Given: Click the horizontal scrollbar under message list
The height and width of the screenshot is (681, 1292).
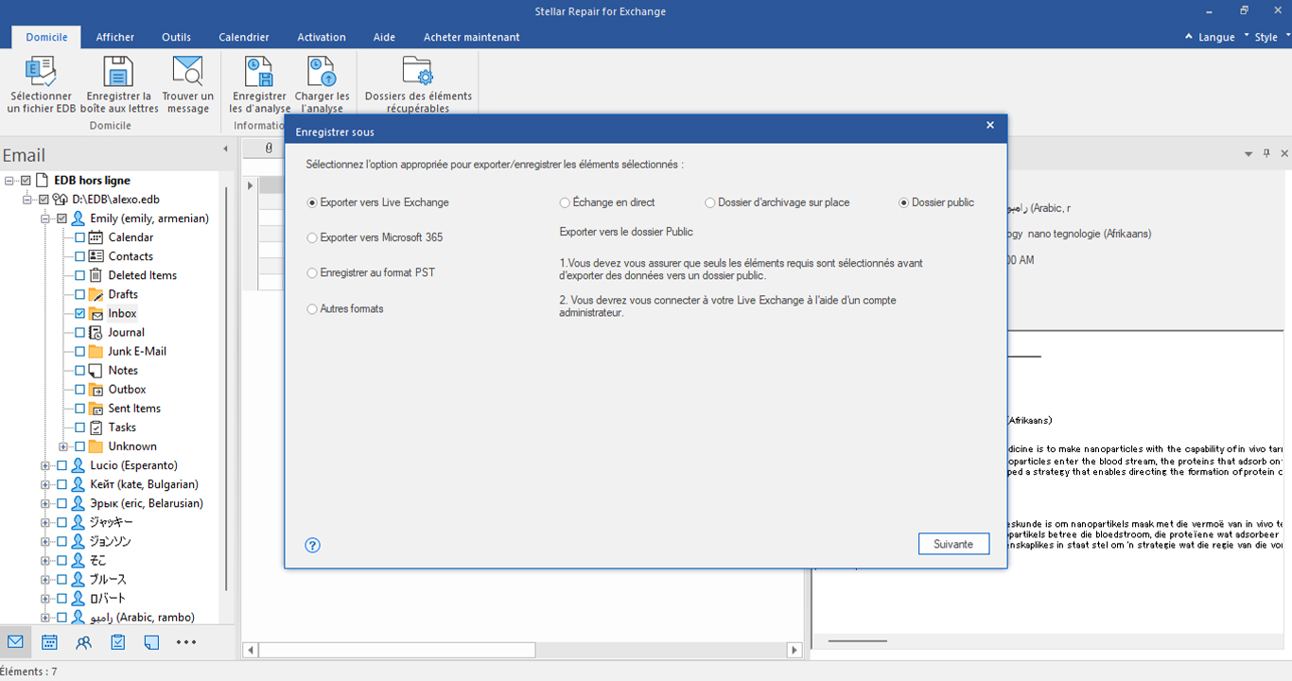Looking at the screenshot, I should [x=524, y=650].
